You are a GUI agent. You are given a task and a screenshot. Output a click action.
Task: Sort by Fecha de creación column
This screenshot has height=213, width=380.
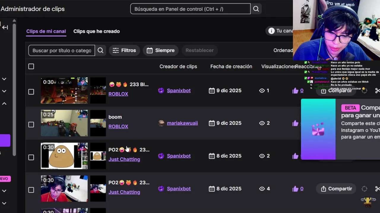tap(231, 67)
